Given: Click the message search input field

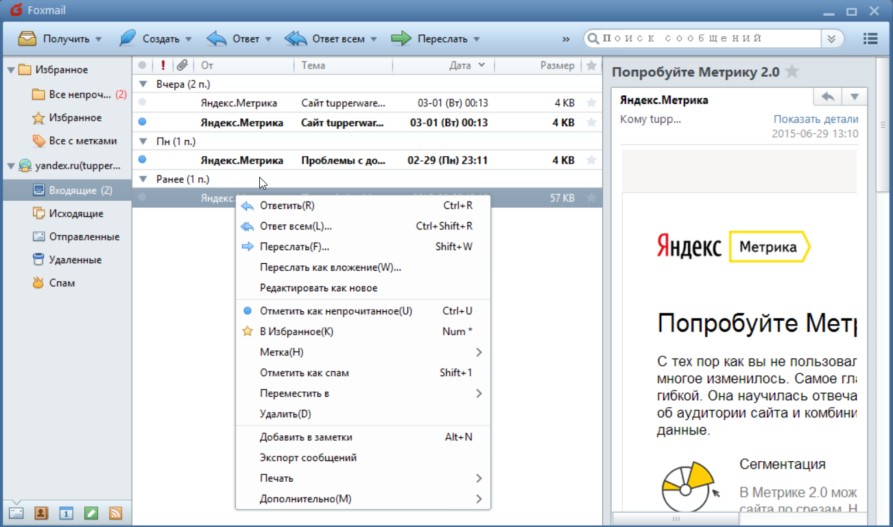Looking at the screenshot, I should pos(711,38).
